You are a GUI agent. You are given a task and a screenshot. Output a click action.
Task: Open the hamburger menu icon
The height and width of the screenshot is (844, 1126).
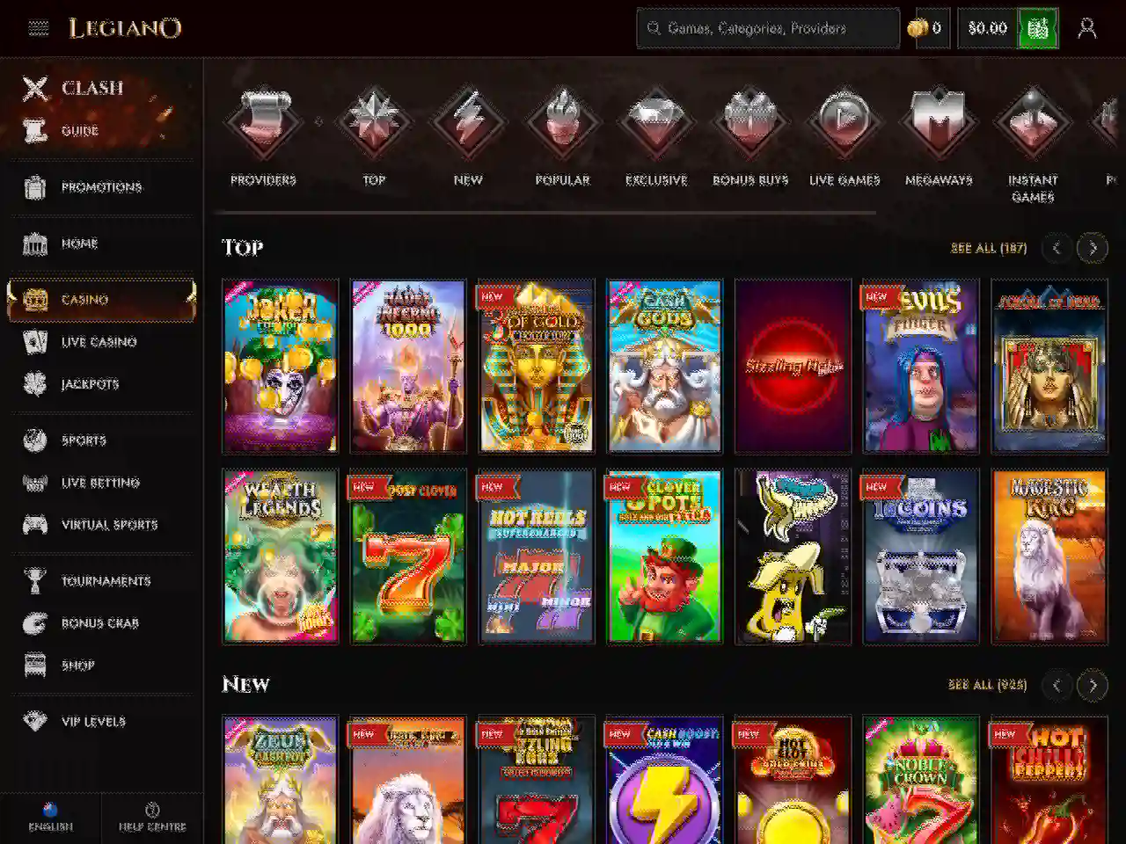tap(39, 28)
